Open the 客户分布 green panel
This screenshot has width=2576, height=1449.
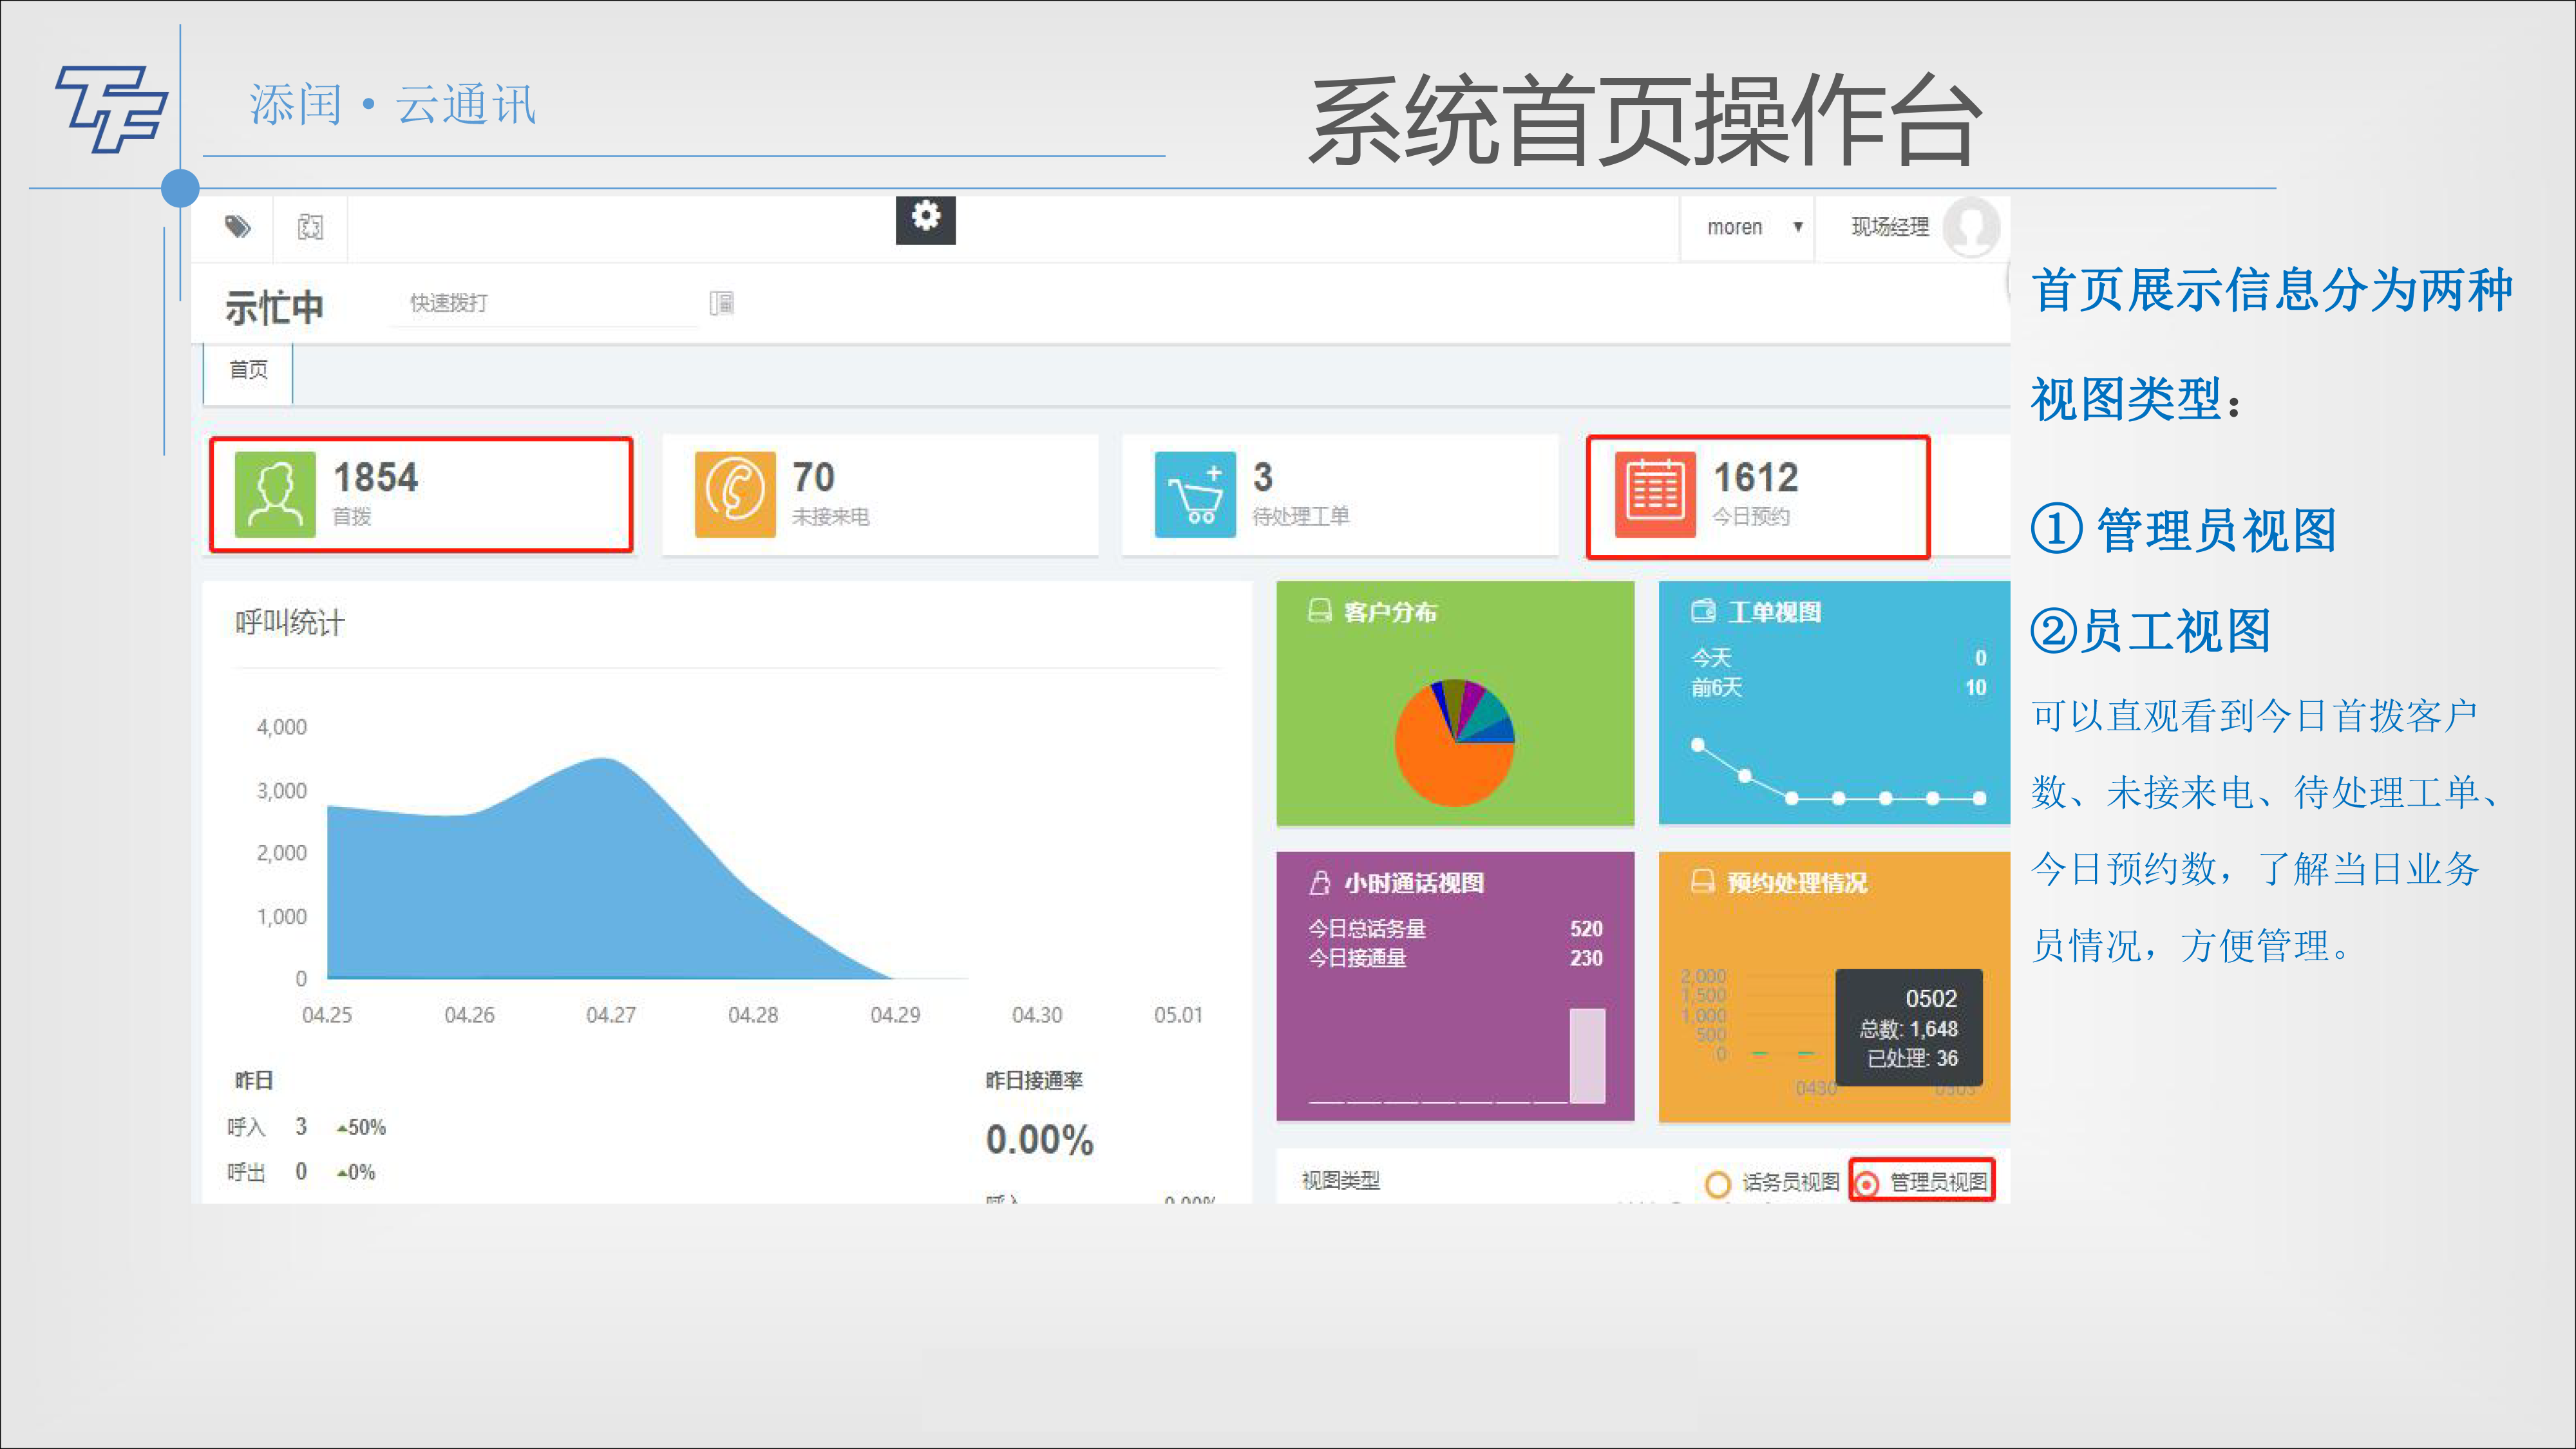[1390, 612]
